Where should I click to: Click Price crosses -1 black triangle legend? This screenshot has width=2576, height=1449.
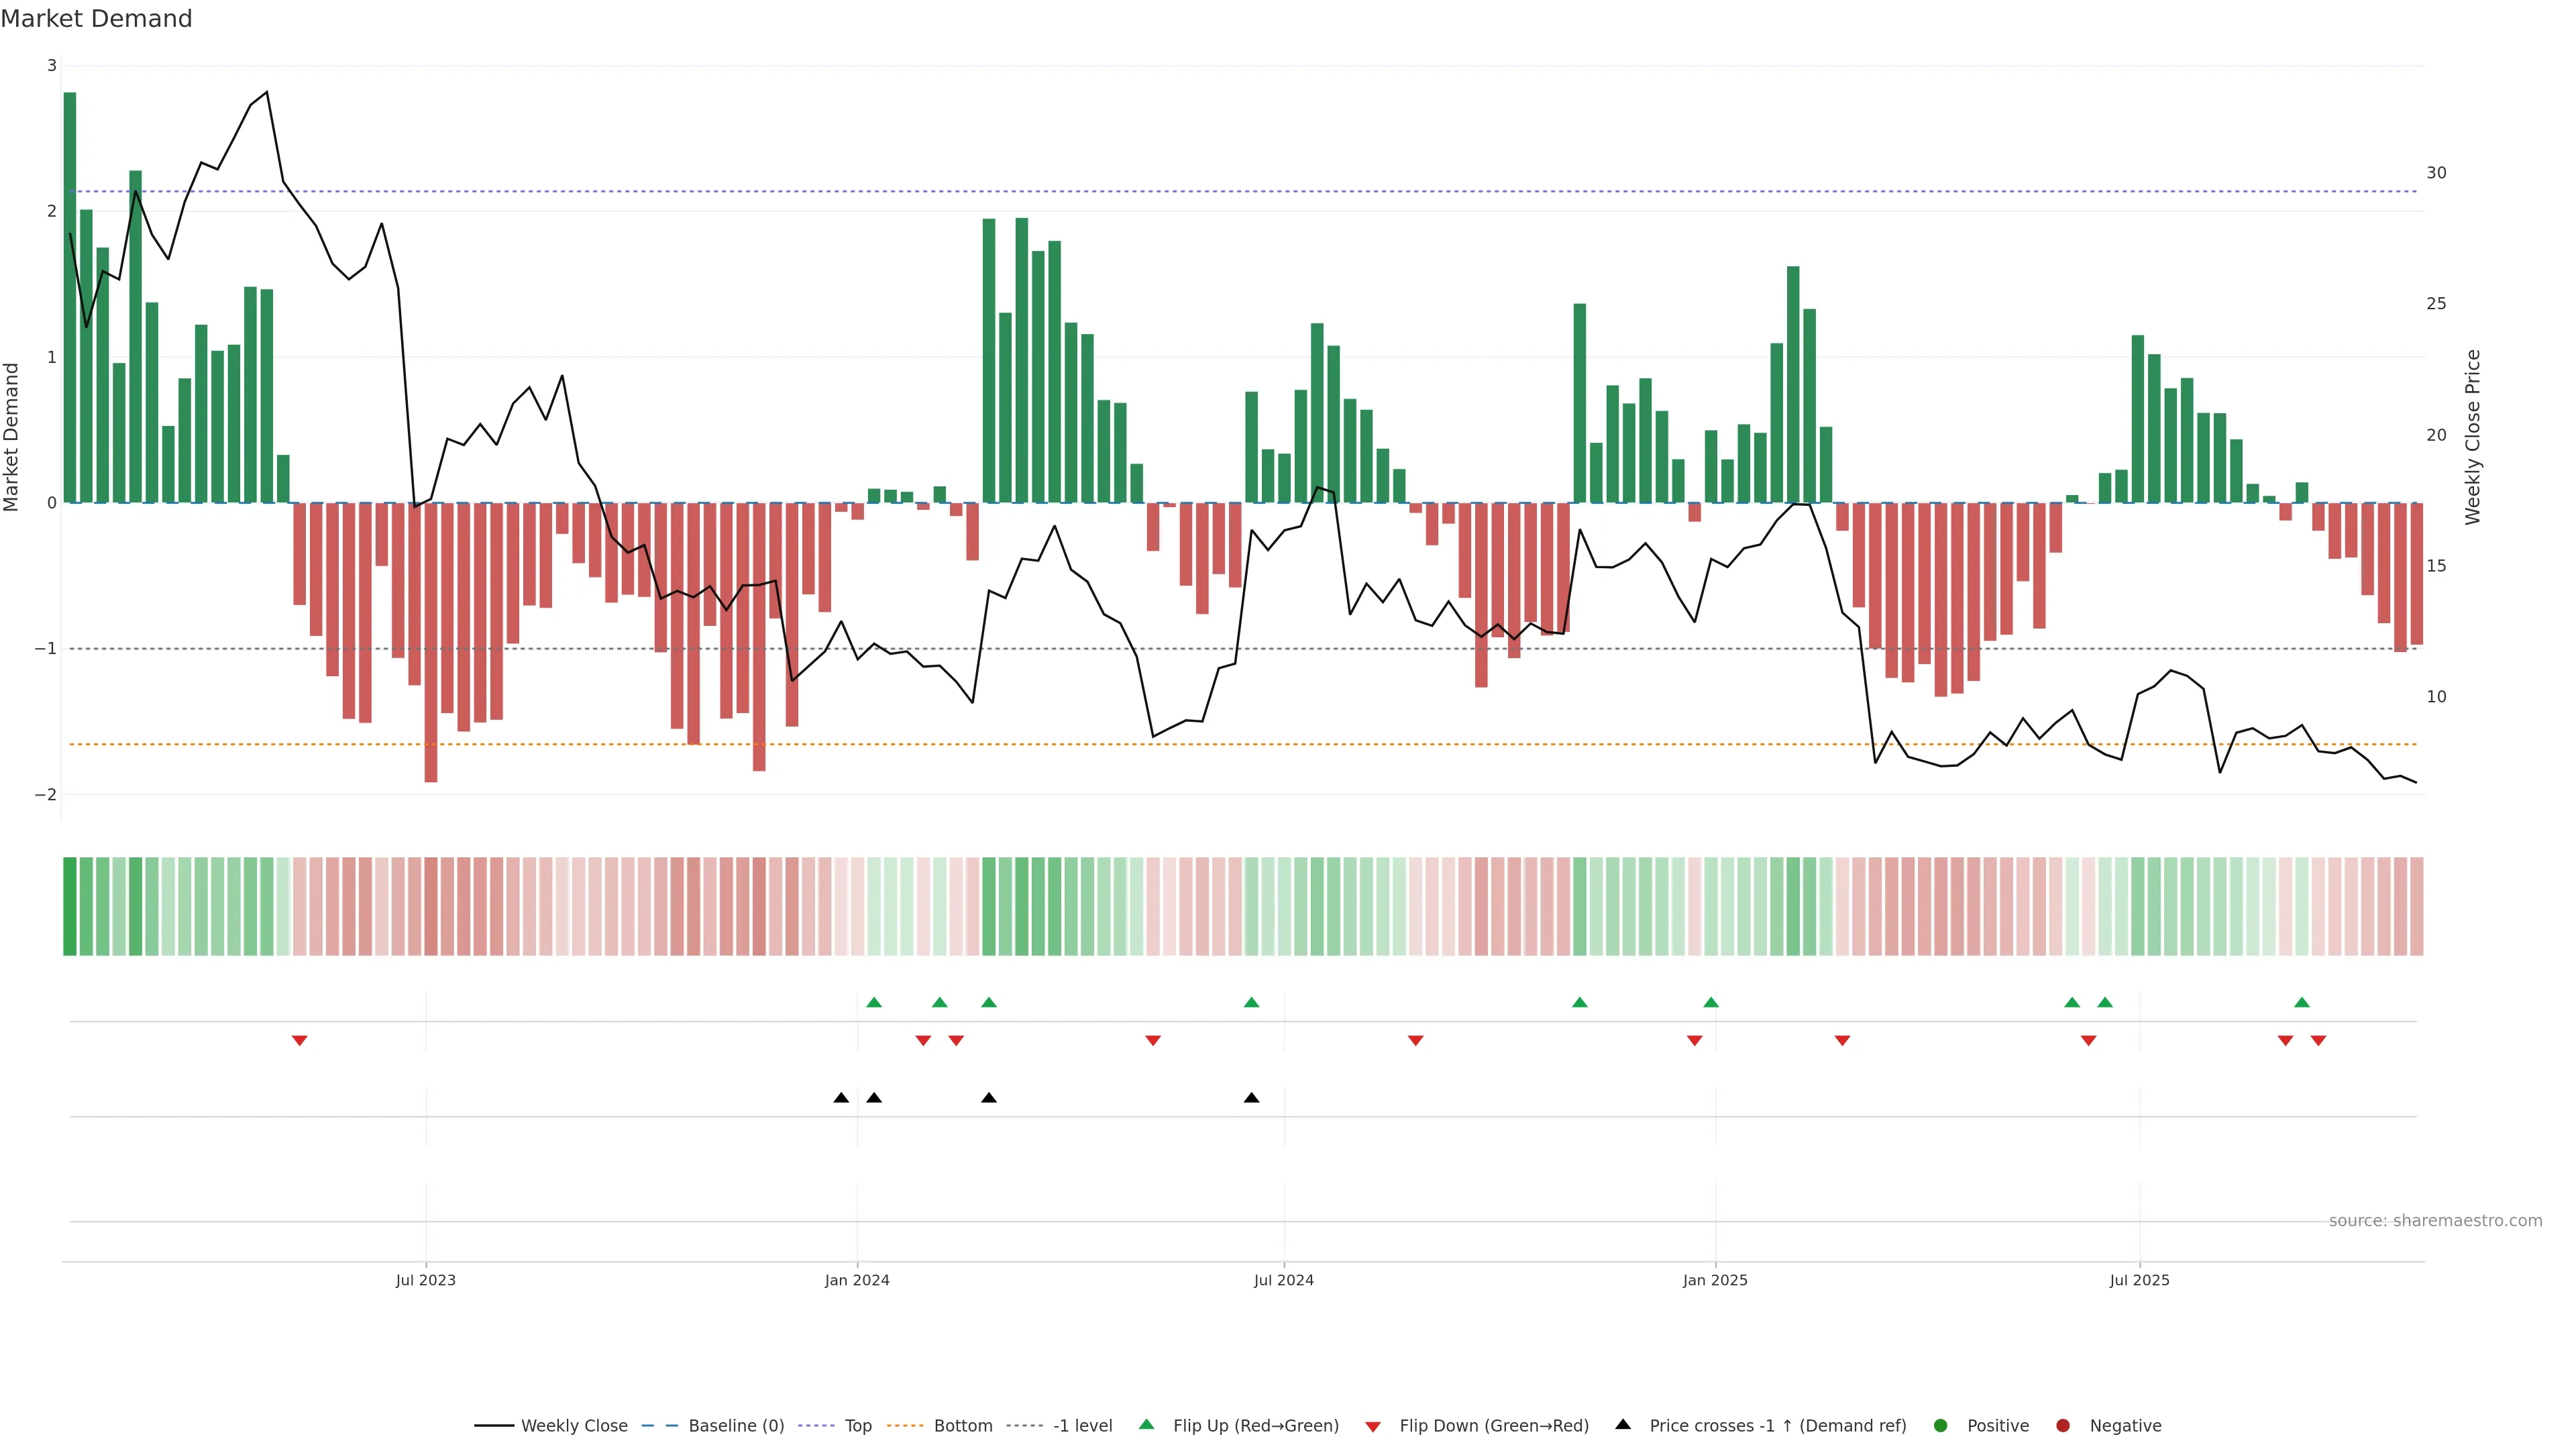point(1623,1424)
